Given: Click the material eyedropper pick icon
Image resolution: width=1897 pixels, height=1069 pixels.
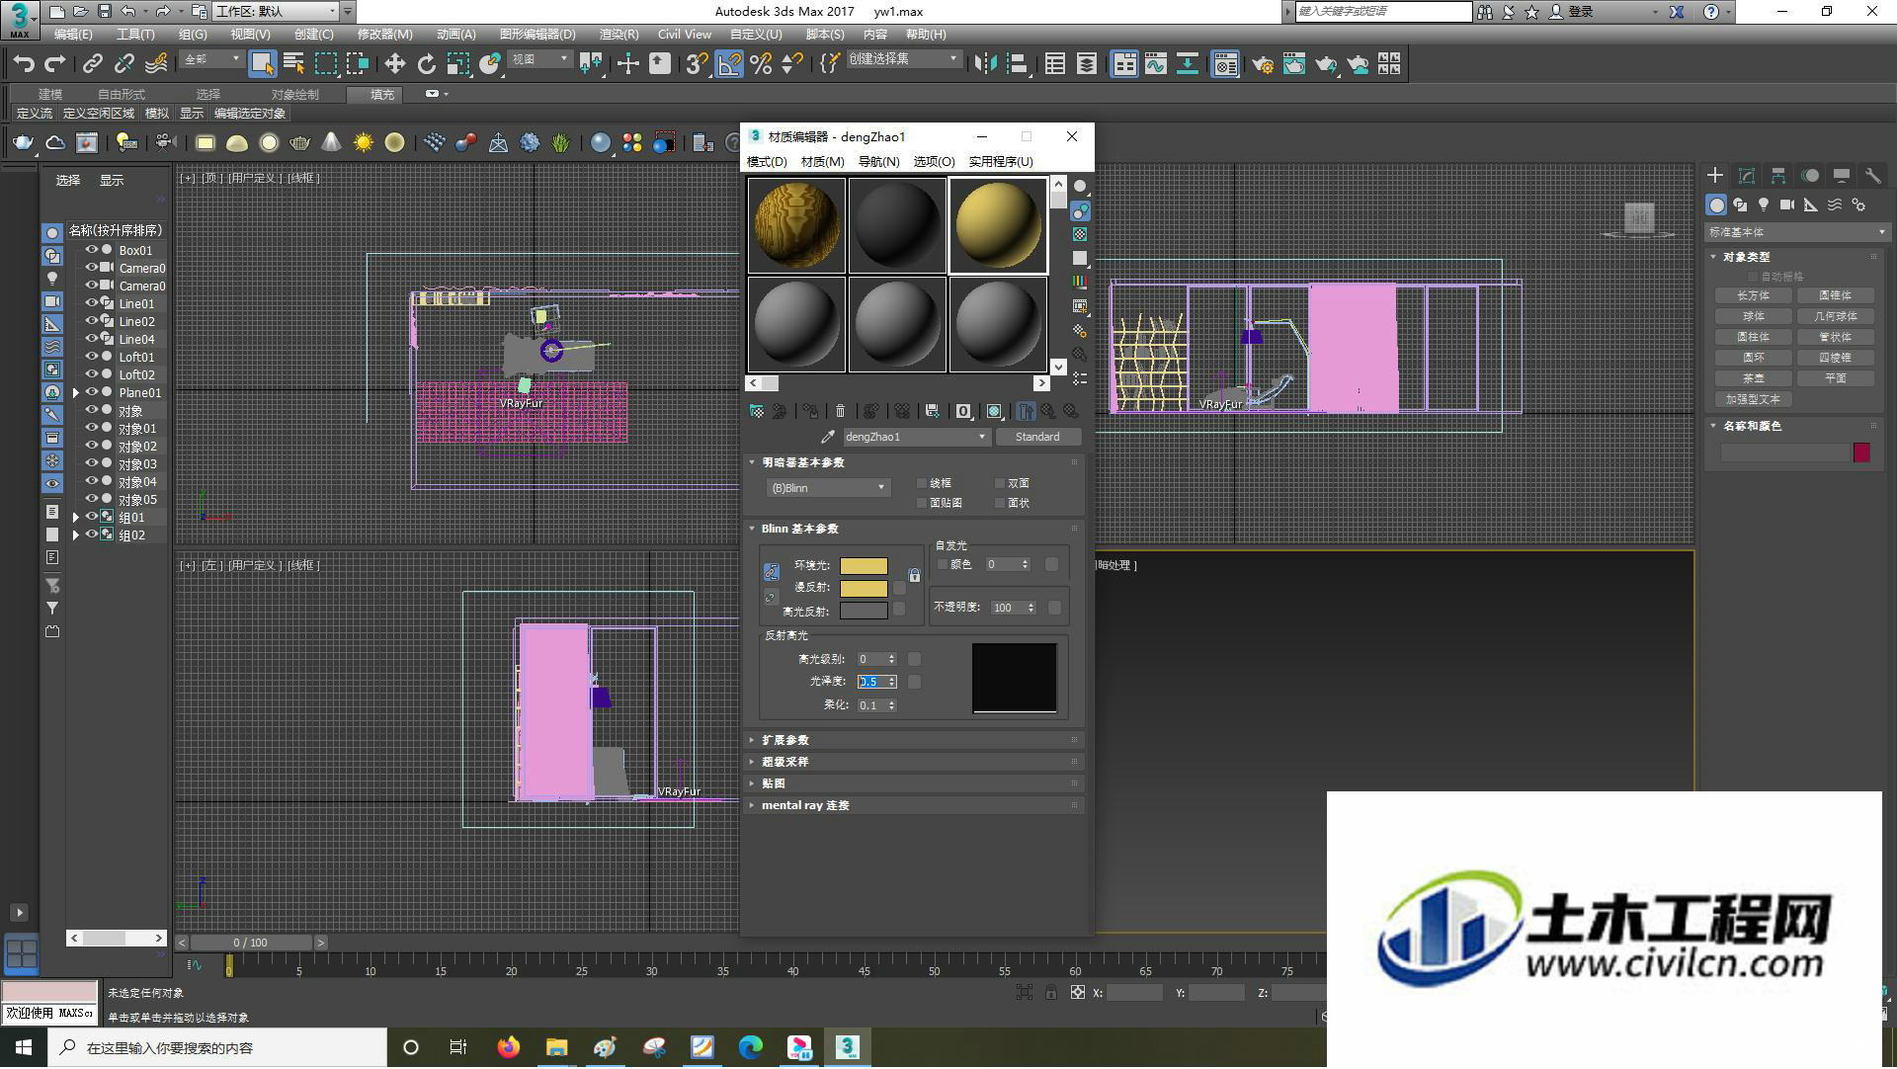Looking at the screenshot, I should 828,437.
